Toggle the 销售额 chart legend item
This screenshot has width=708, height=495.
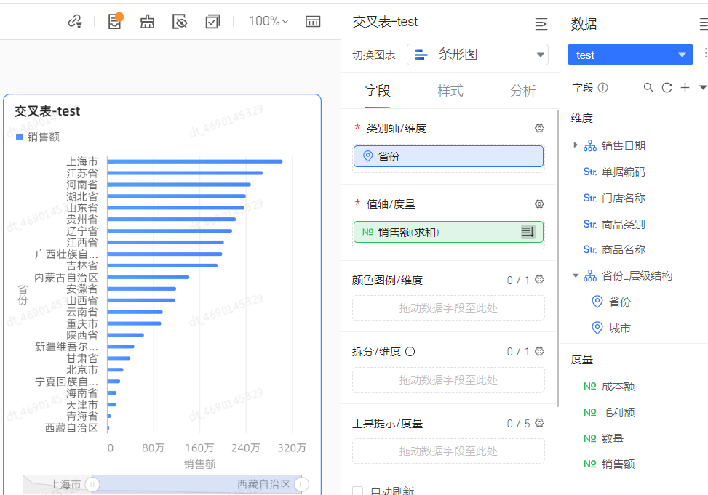[38, 137]
